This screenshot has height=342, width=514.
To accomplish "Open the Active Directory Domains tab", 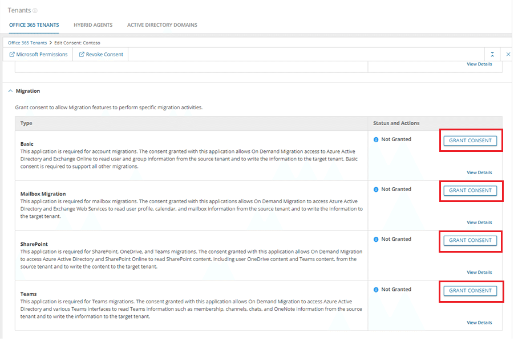I will (162, 25).
